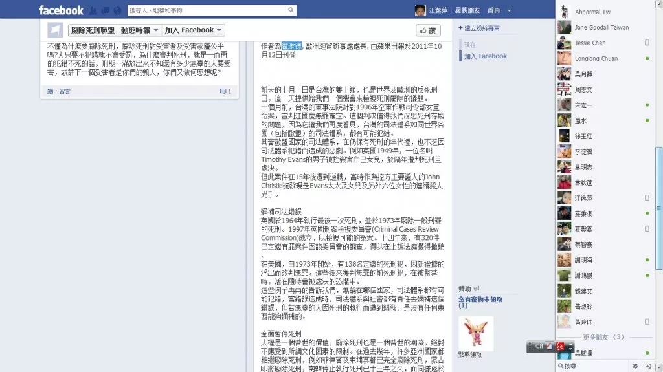Click the comment bubble count icon
This screenshot has width=663, height=372.
point(225,91)
